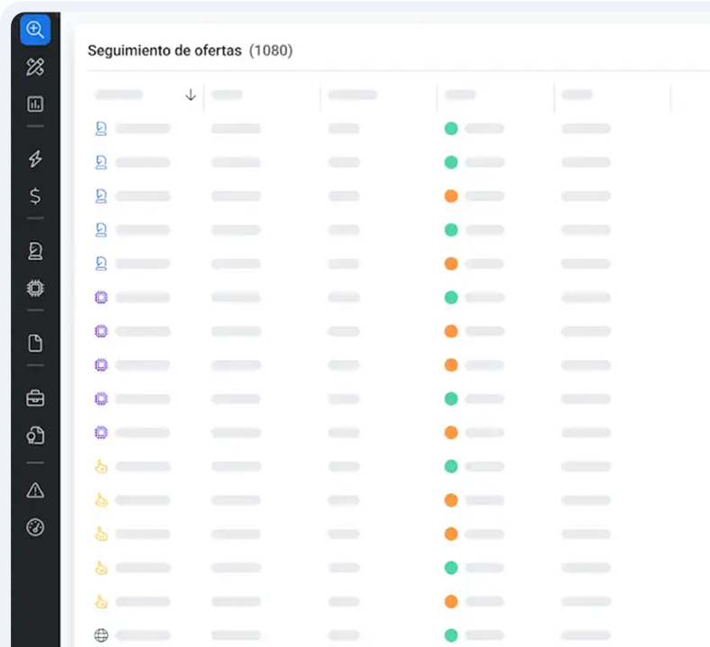Click the blank document sidebar icon
710x647 pixels.
pyautogui.click(x=35, y=343)
